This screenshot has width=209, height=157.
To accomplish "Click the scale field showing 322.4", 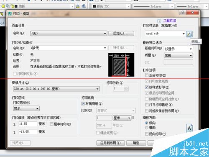I will (104, 125).
